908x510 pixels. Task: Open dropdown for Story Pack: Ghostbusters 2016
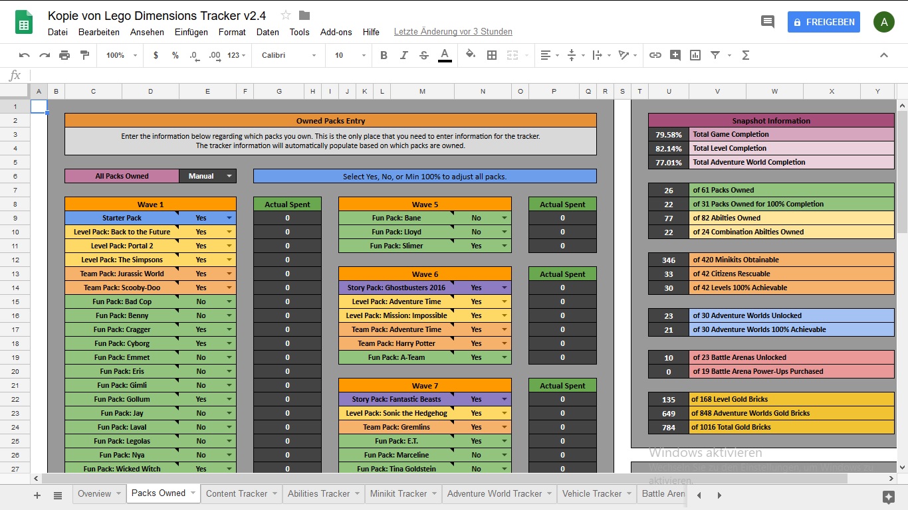(505, 288)
